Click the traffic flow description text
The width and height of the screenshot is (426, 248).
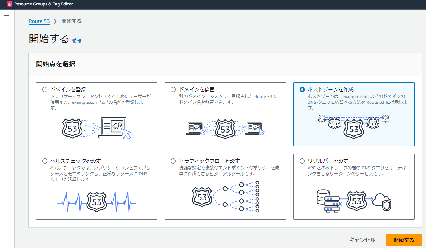229,170
